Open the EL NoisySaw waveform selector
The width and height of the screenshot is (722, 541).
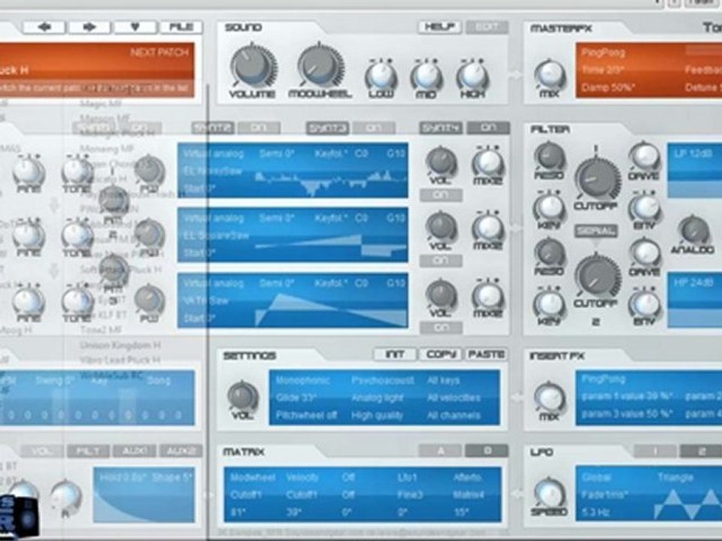point(213,171)
